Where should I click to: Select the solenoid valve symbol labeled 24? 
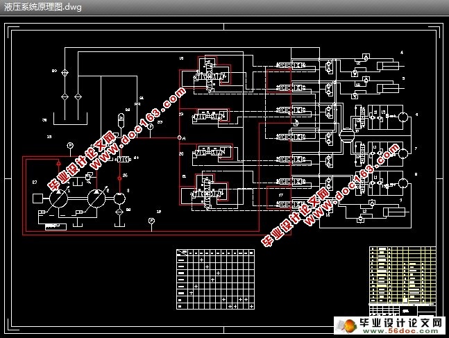[124, 159]
